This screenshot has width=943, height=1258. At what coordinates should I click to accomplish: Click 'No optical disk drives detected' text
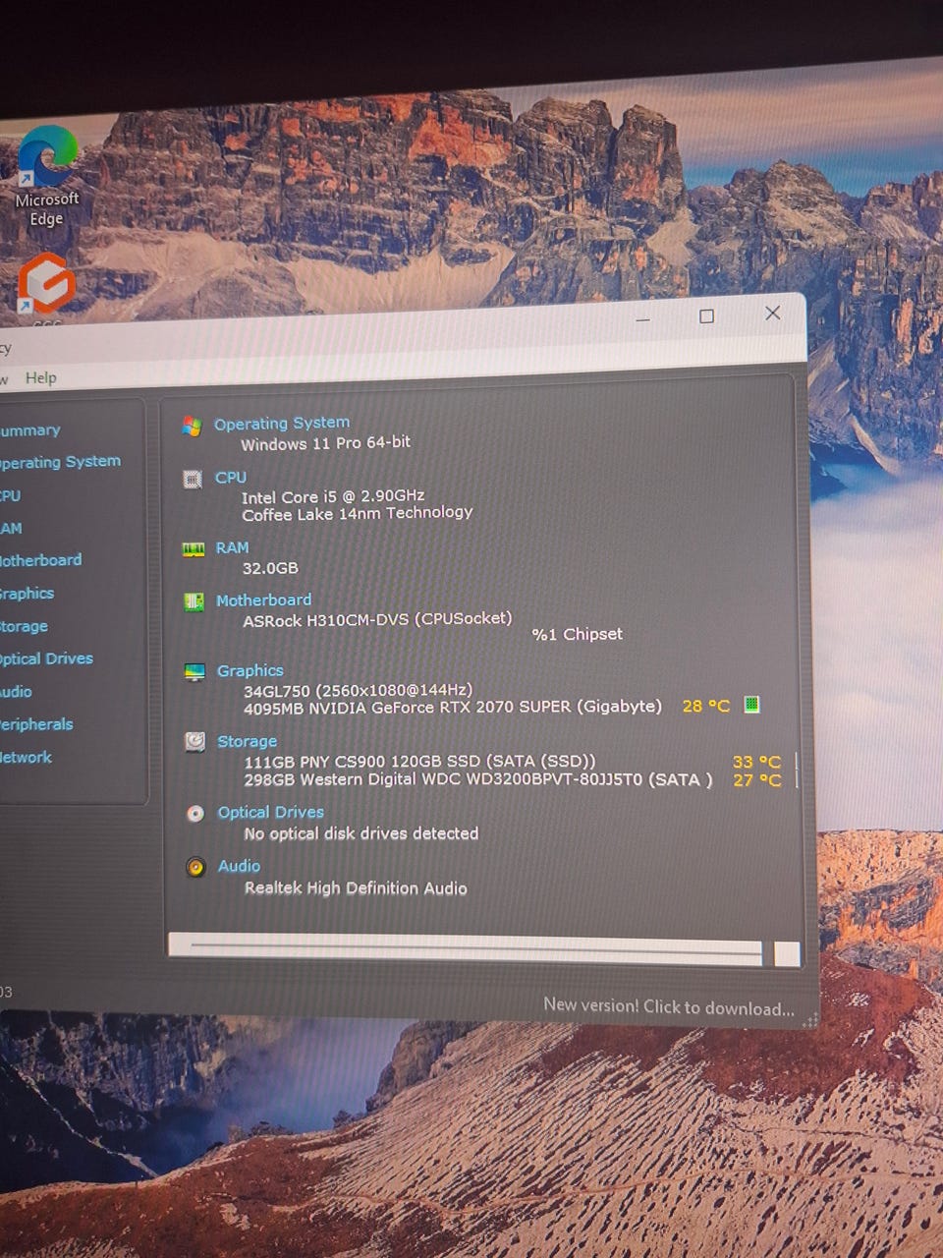coord(361,833)
